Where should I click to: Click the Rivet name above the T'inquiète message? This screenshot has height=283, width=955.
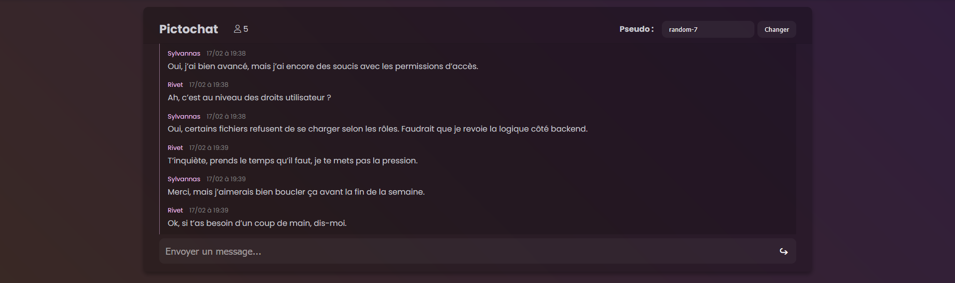(175, 147)
